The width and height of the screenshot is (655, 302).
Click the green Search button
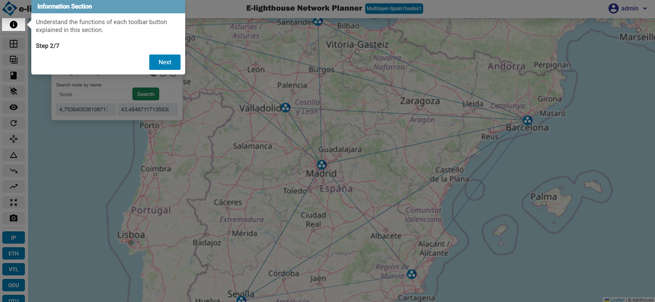145,94
